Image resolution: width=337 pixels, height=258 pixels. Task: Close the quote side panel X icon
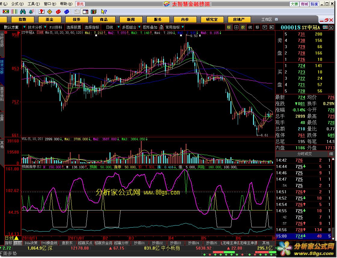click(x=331, y=27)
